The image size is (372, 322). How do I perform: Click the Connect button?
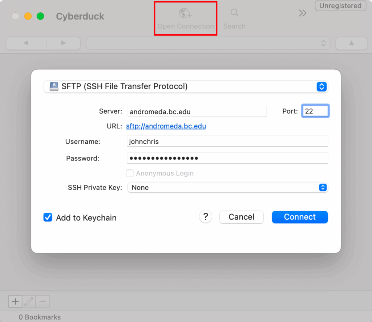tap(300, 217)
